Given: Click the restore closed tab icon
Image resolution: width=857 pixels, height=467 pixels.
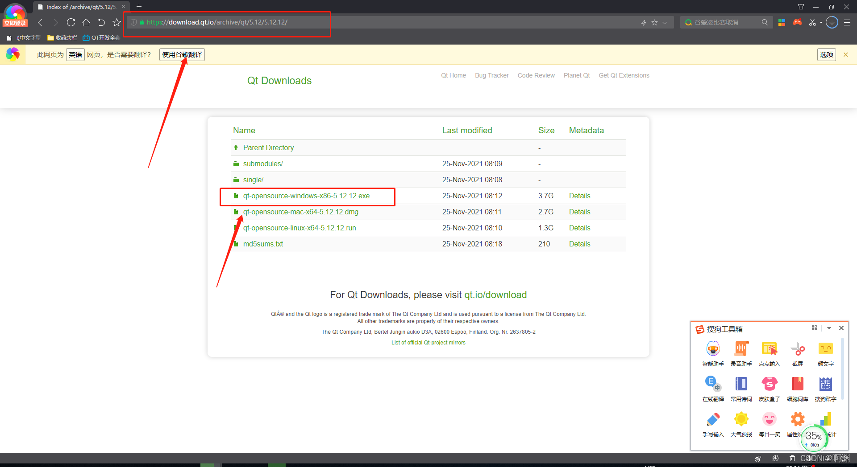Looking at the screenshot, I should pyautogui.click(x=101, y=22).
